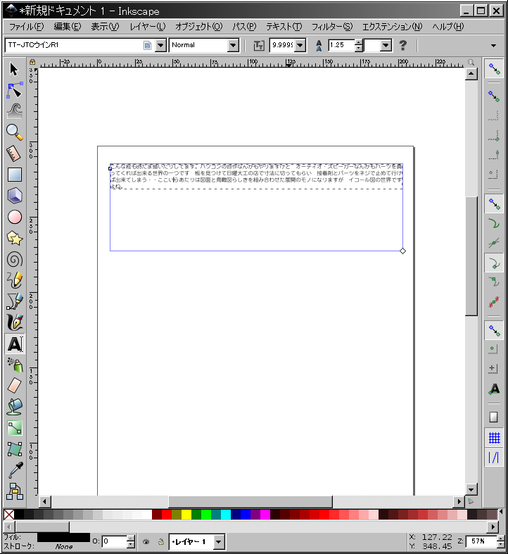Toggle snap to page border

pos(494,417)
